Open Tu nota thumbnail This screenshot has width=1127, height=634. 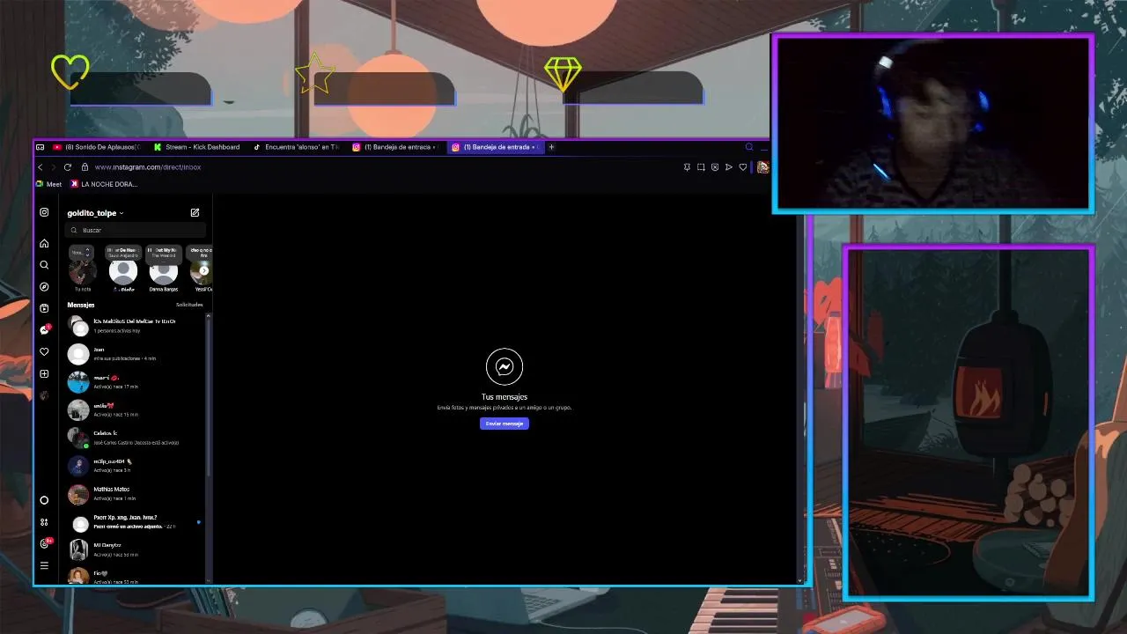[82, 270]
